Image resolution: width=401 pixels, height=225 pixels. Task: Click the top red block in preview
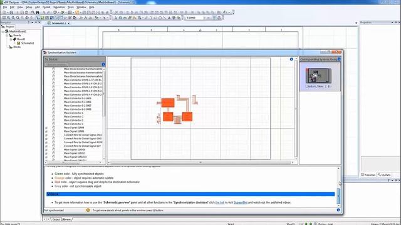(168, 102)
